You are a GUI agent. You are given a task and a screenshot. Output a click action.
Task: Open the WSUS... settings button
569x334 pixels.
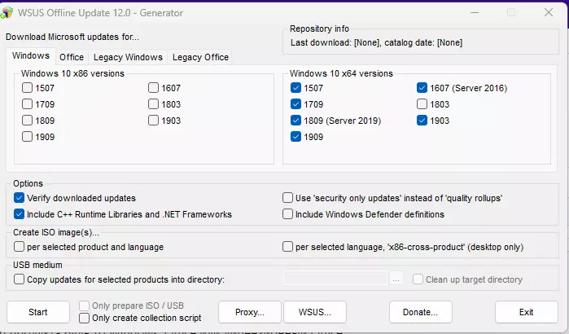tap(315, 312)
